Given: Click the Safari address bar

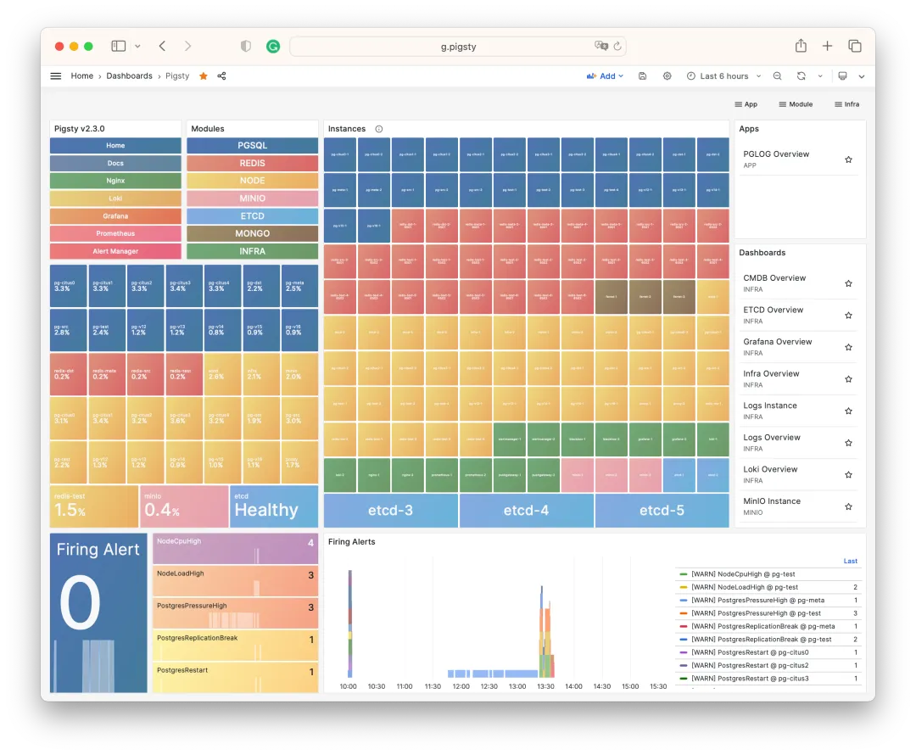Looking at the screenshot, I should point(458,47).
